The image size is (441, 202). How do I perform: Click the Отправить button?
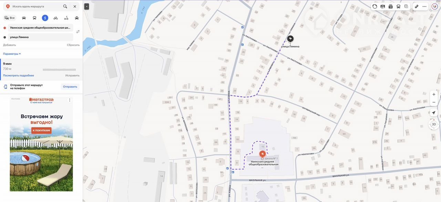click(70, 87)
